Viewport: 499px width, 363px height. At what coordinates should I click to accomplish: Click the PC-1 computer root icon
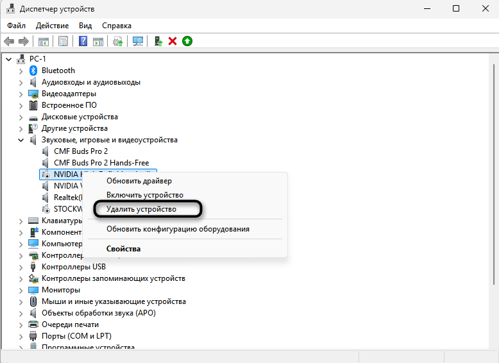[x=21, y=59]
